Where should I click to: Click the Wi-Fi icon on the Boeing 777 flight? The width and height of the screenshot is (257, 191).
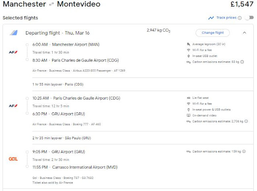coord(188,104)
